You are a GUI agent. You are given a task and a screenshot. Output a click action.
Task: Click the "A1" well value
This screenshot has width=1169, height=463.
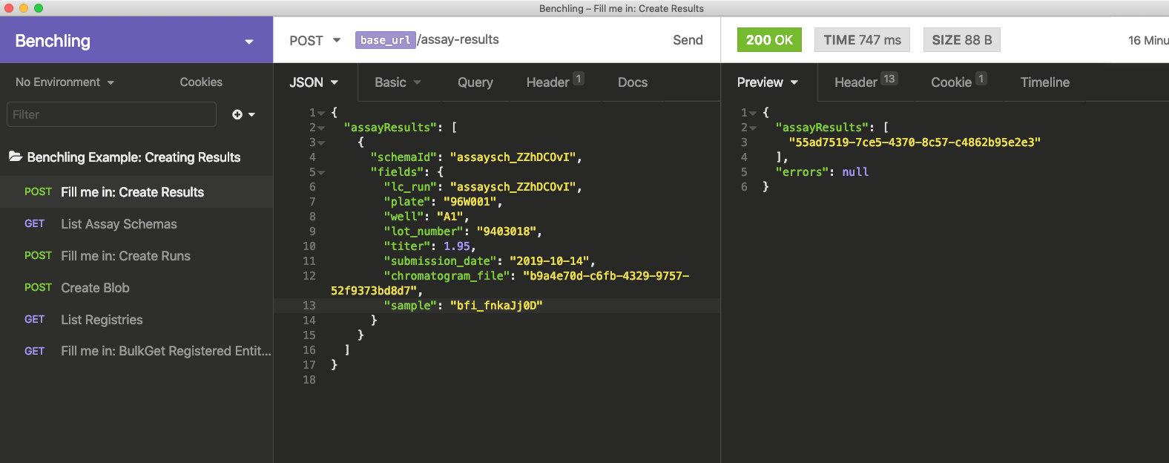[450, 217]
